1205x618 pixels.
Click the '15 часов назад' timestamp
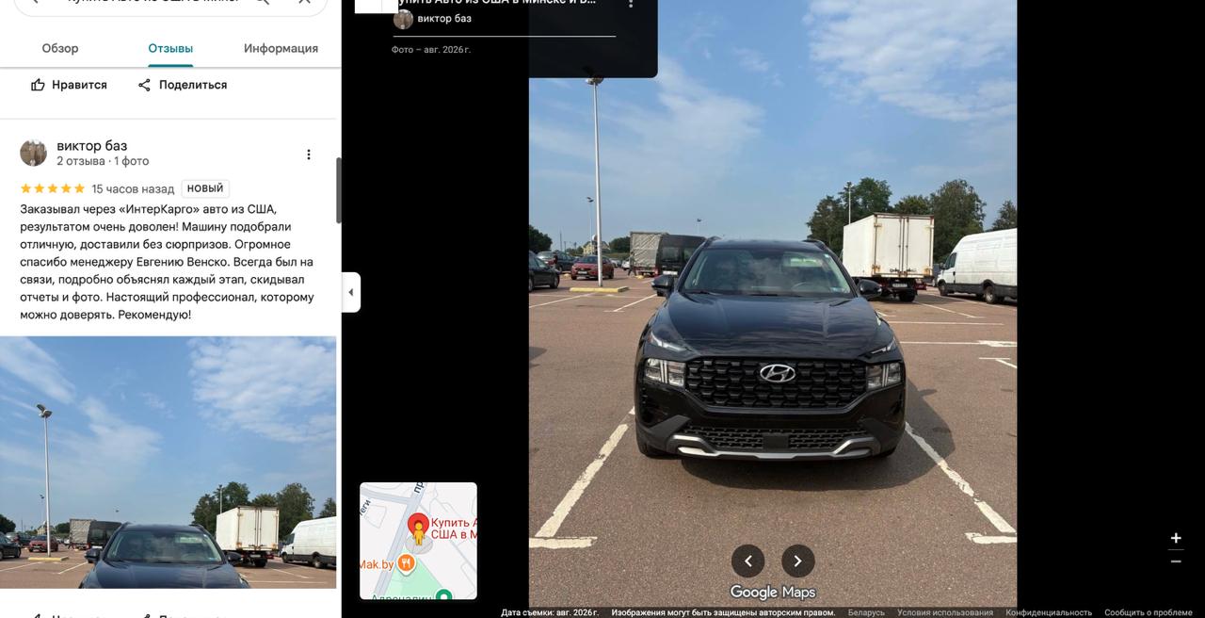click(133, 189)
